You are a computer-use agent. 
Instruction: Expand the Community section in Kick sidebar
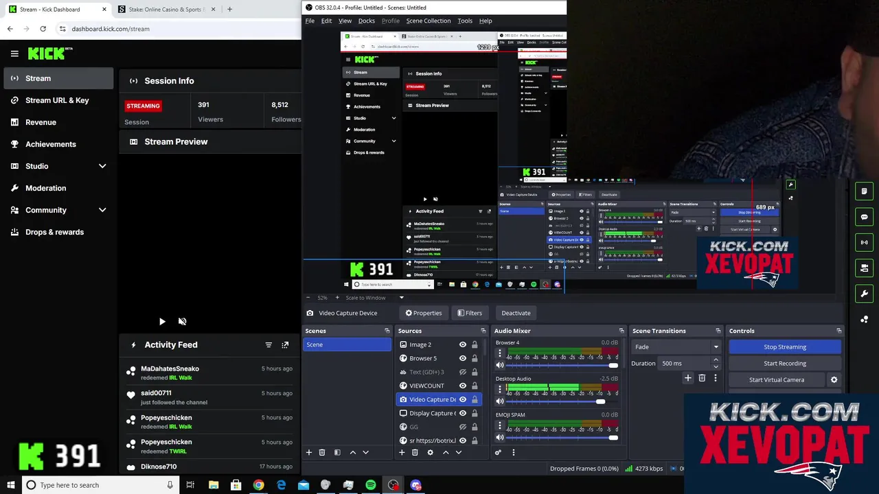click(102, 210)
